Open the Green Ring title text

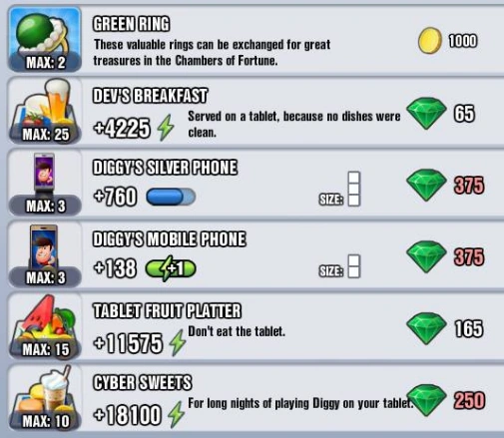[x=131, y=24]
